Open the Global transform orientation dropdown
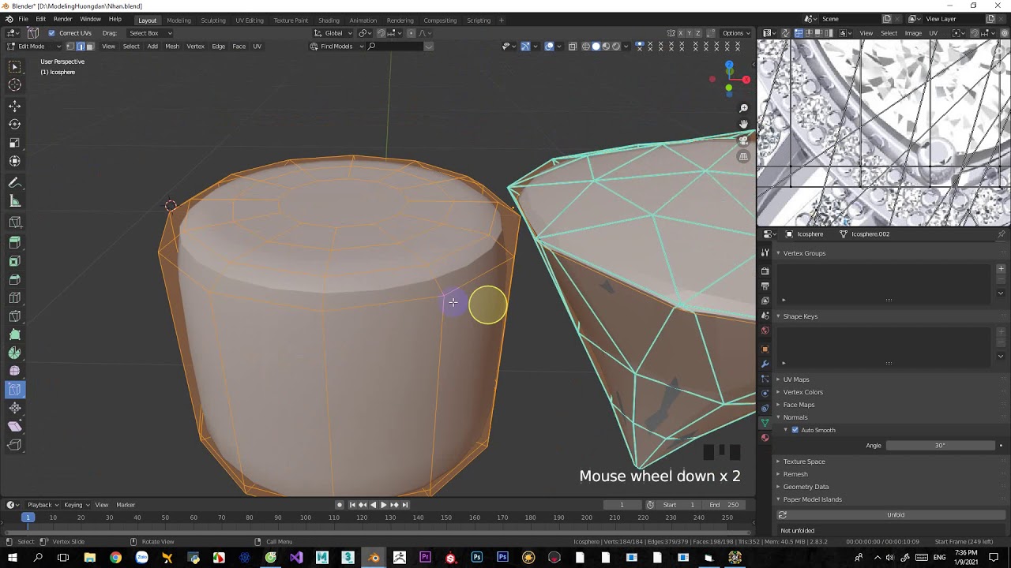This screenshot has width=1011, height=568. [x=333, y=33]
